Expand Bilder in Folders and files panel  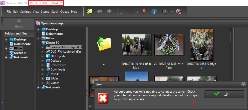6,48
